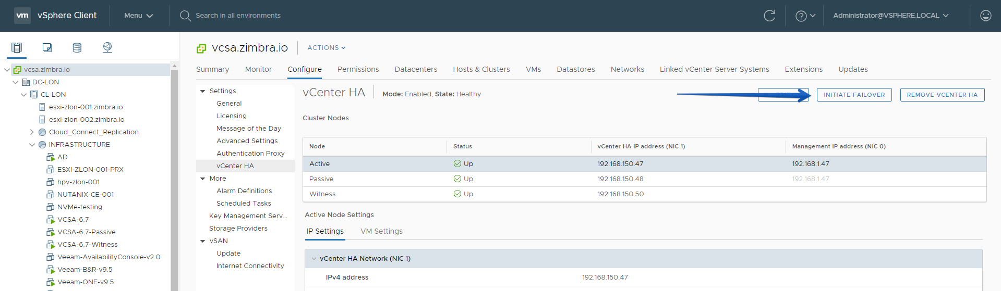Open Scheduled Tasks
This screenshot has height=291, width=1001.
click(244, 204)
